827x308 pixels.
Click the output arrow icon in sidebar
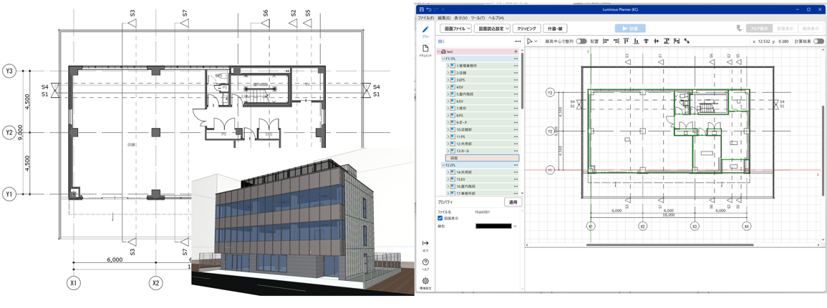pyautogui.click(x=425, y=244)
